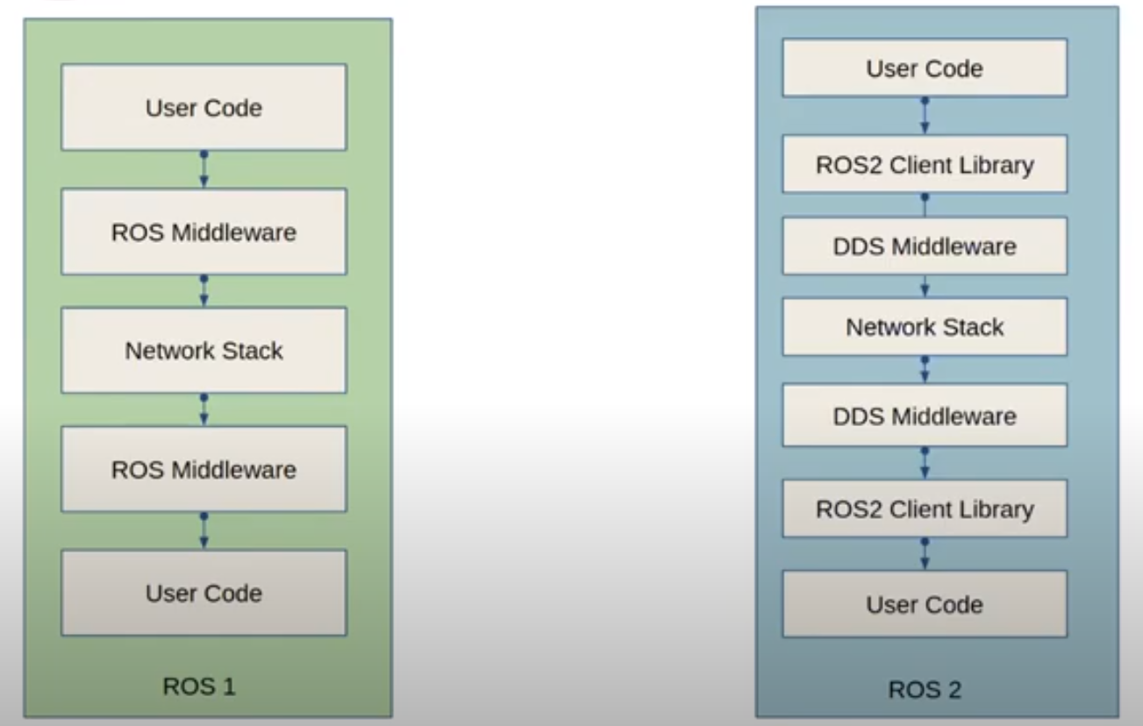1143x726 pixels.
Task: Click the Network Stack box in ROS 1
Action: pyautogui.click(x=203, y=350)
